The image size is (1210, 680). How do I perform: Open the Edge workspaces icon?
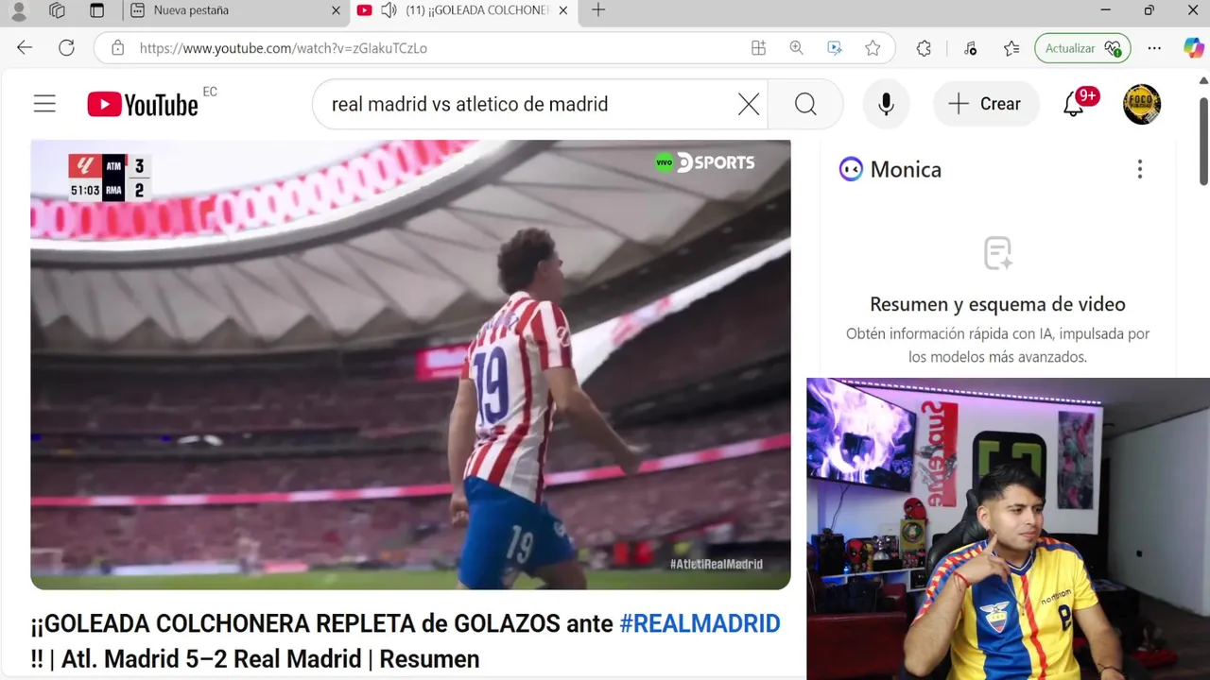[57, 10]
